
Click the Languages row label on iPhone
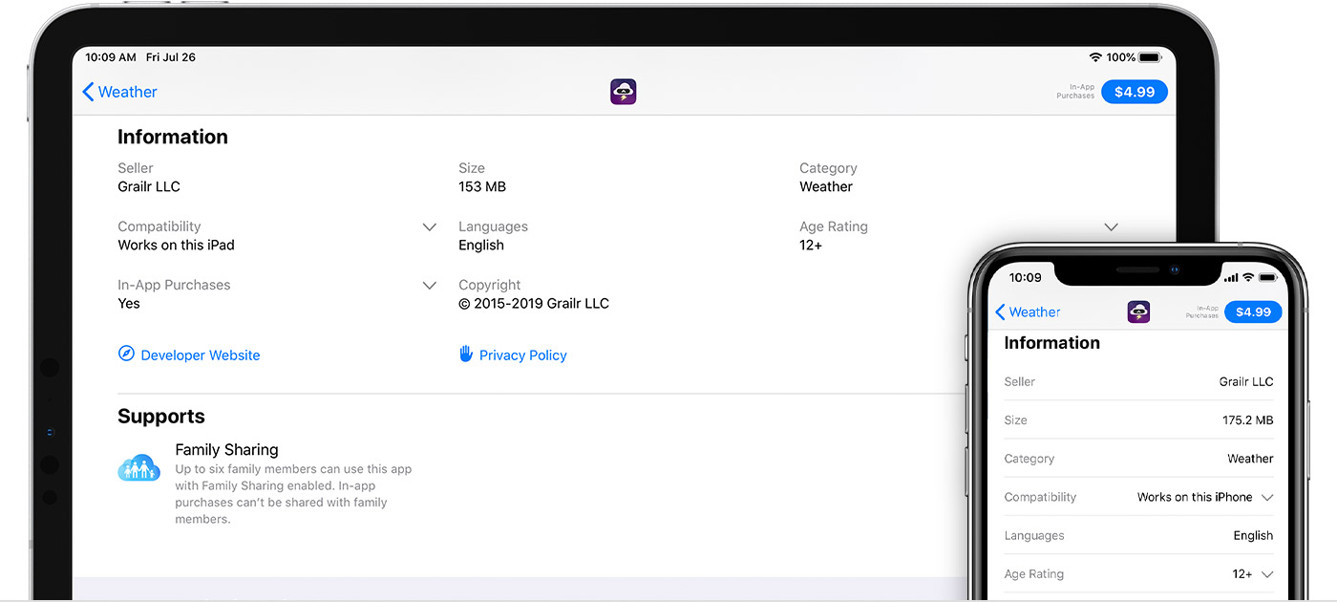pos(1034,535)
